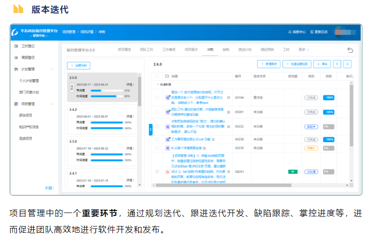Tick the select-all checkbox in table header
The height and width of the screenshot is (240, 374).
(157, 76)
